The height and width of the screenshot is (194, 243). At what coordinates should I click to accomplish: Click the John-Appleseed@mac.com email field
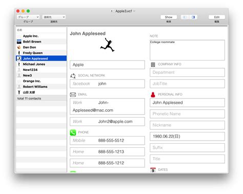[107, 106]
